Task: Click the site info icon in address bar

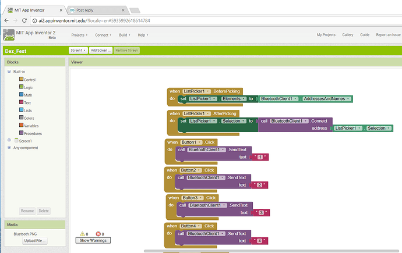Action: pyautogui.click(x=34, y=21)
